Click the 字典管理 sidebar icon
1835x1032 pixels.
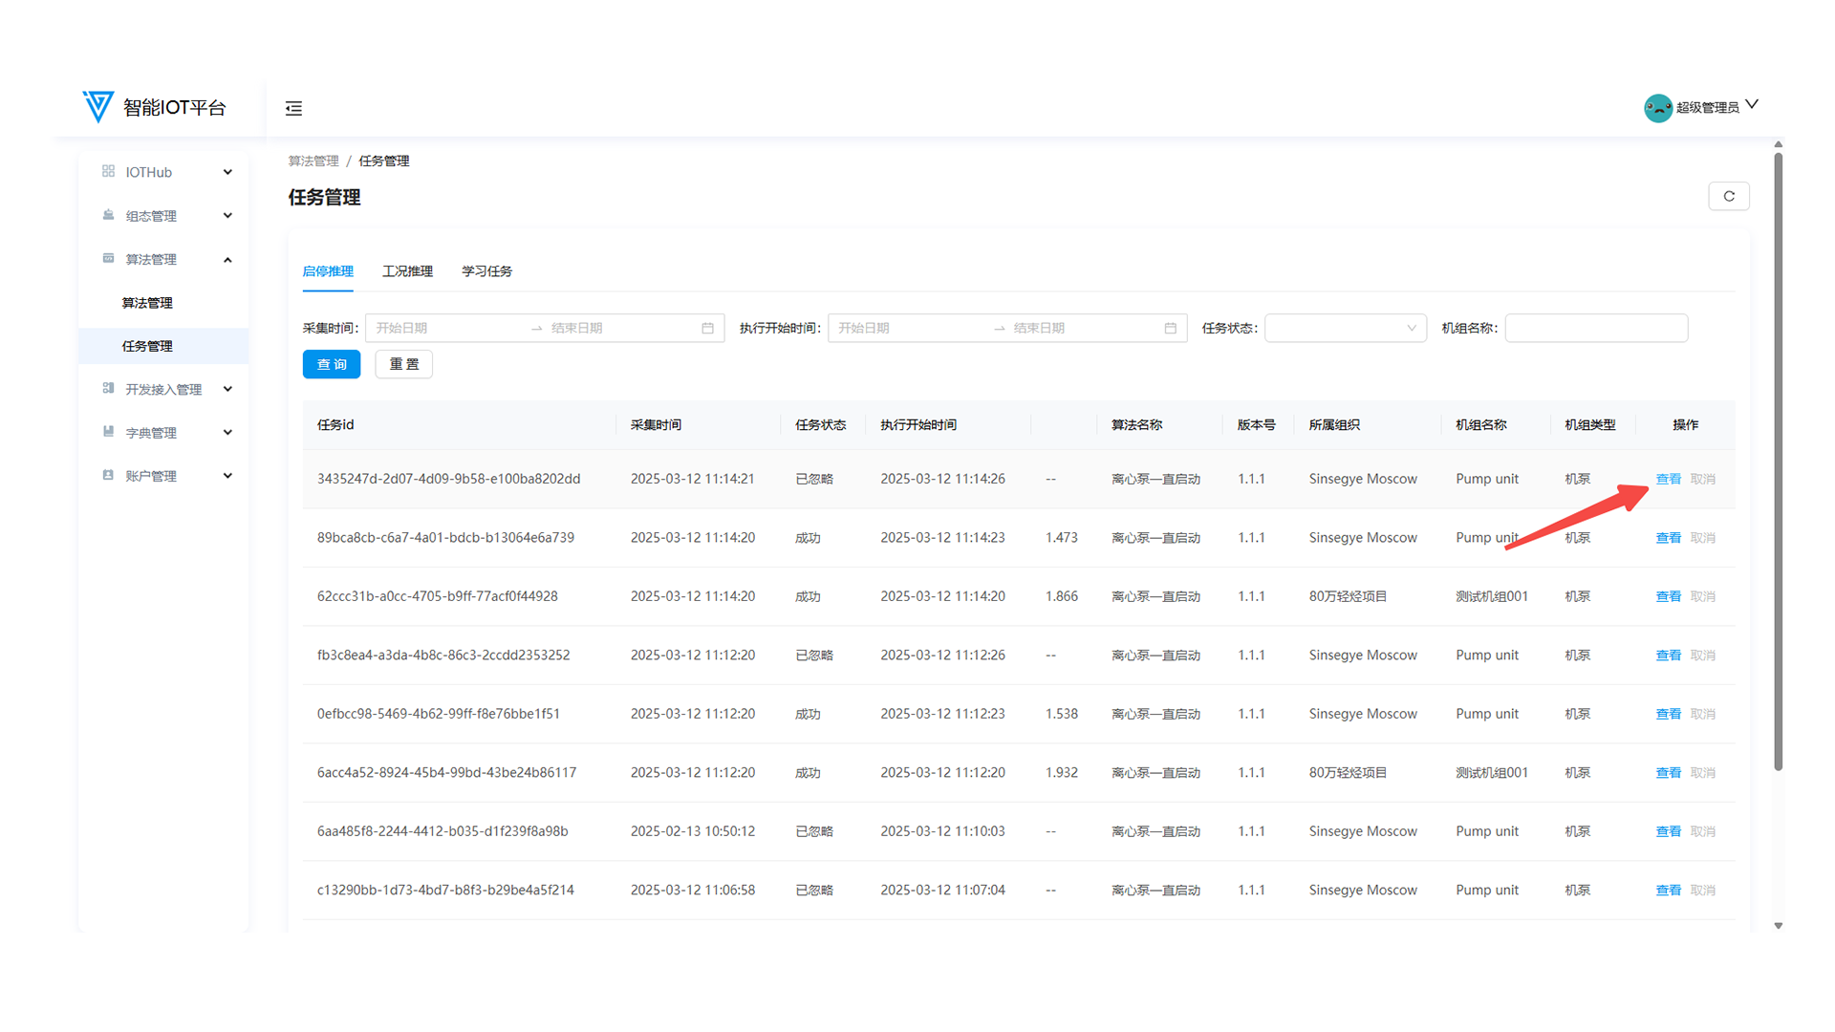(x=108, y=432)
